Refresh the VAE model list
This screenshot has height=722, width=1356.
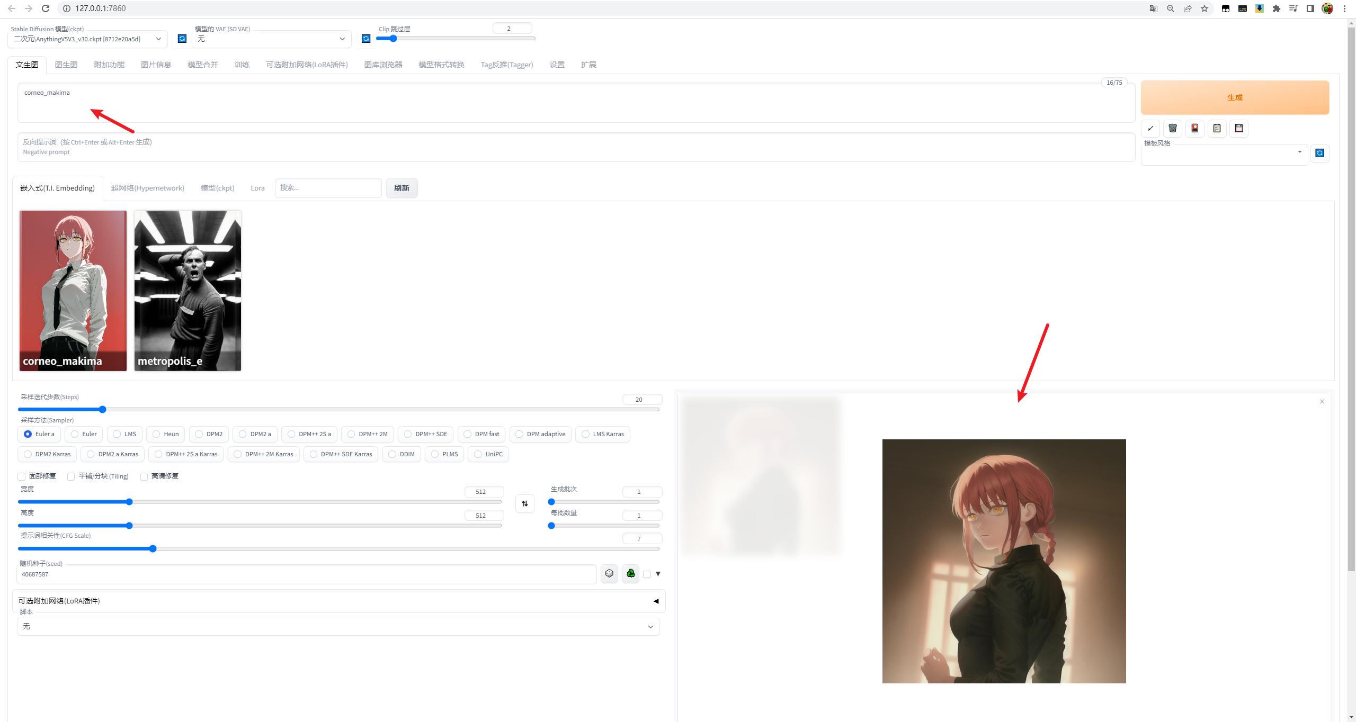tap(365, 39)
